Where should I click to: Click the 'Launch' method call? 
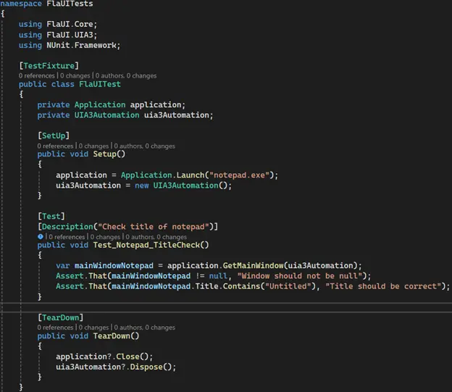click(x=191, y=175)
